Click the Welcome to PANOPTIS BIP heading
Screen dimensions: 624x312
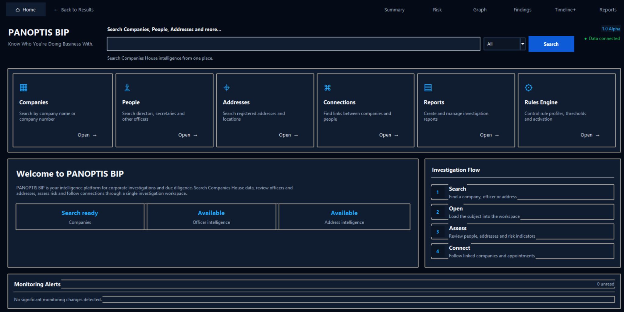click(70, 174)
